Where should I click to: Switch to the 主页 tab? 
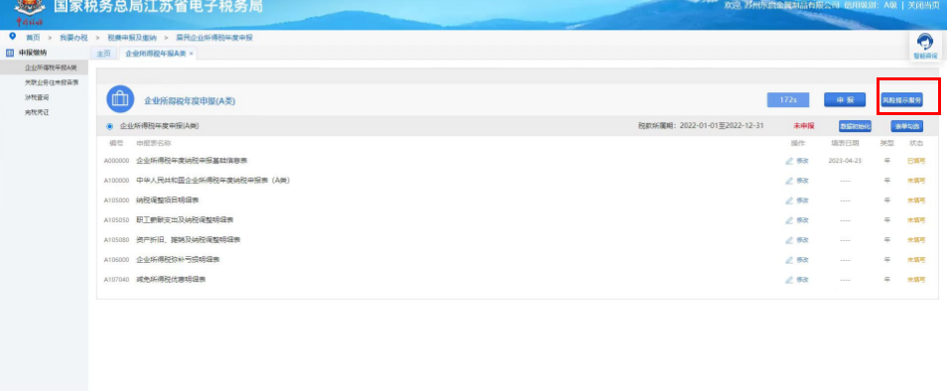(x=104, y=54)
